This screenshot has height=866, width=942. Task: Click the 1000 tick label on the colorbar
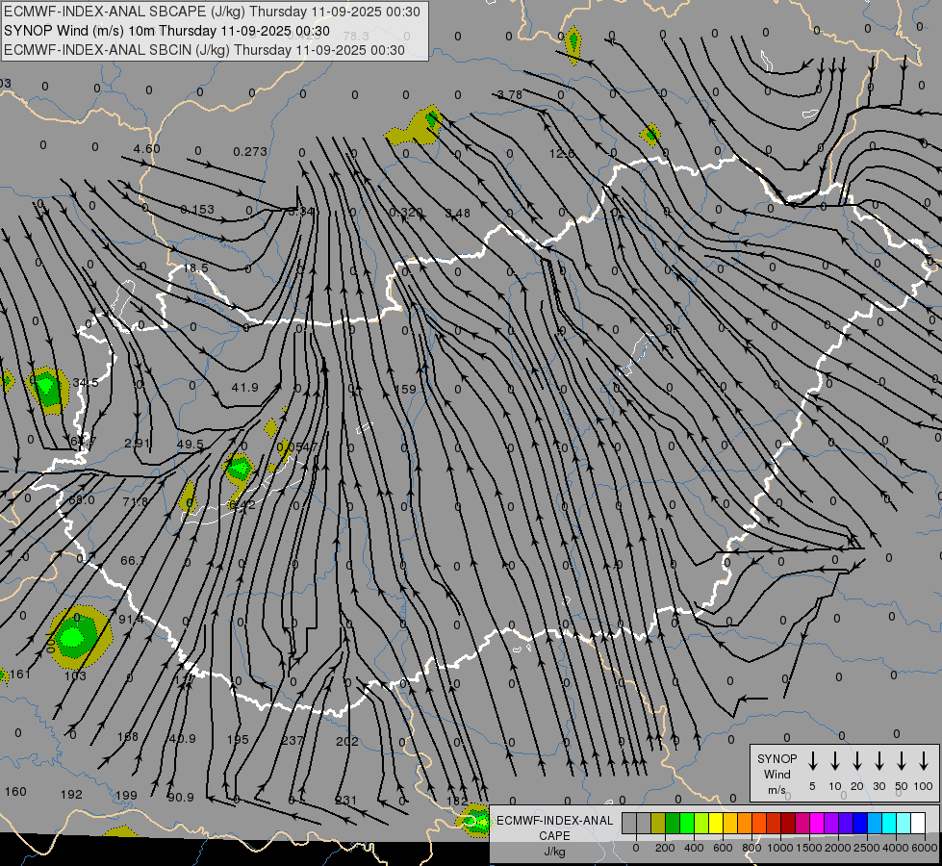pos(779,848)
